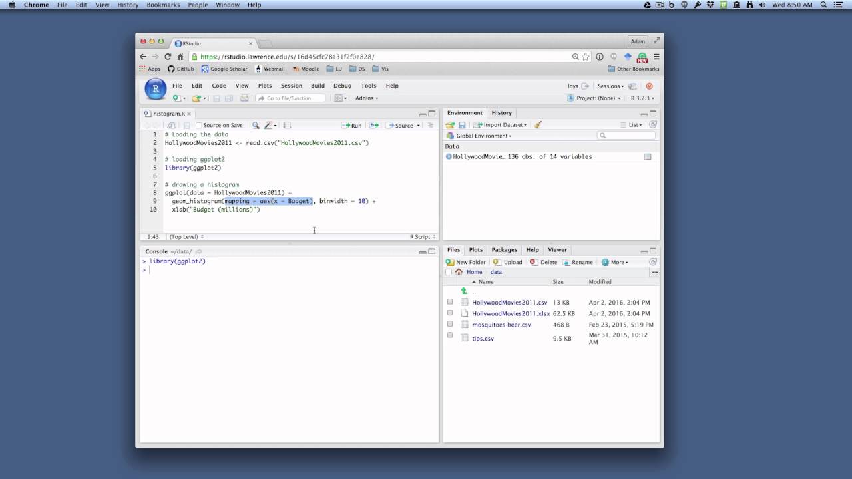The image size is (852, 479).
Task: Click the workspace panes grid icon
Action: (x=339, y=98)
